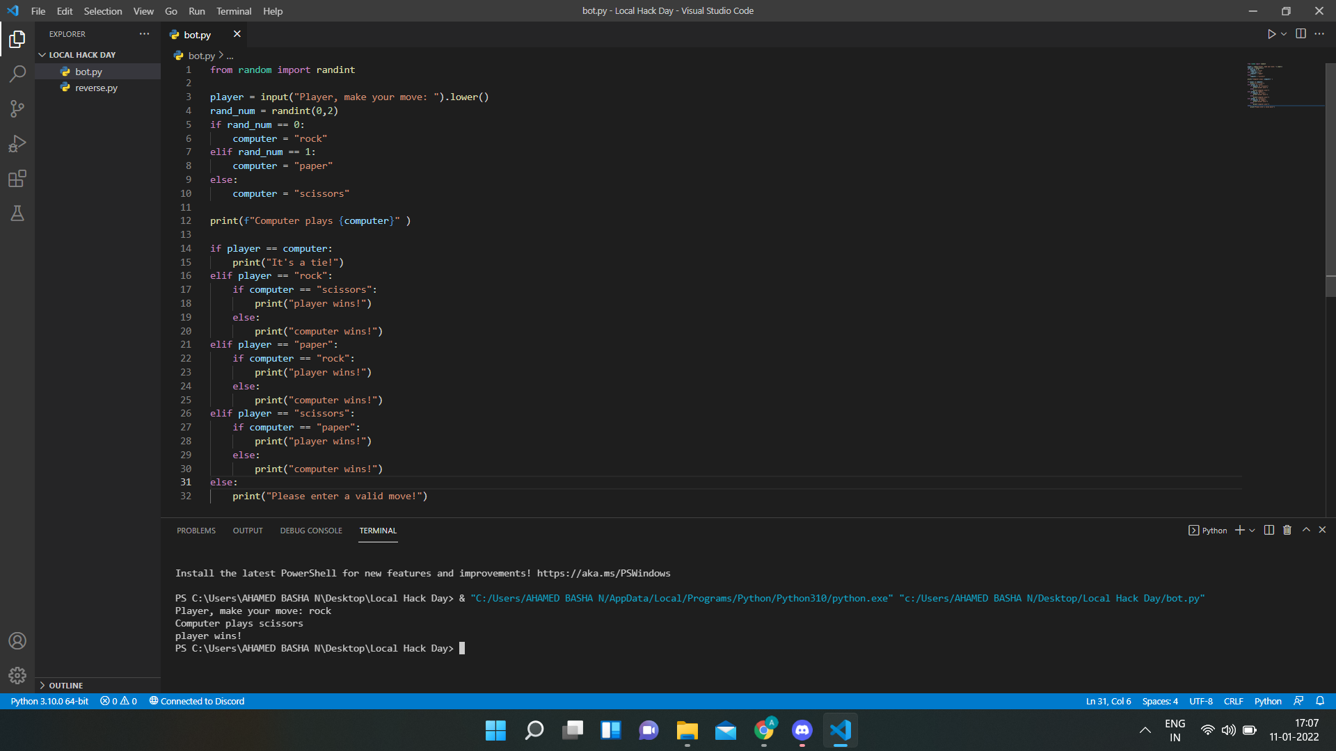The image size is (1336, 751).
Task: Open Manage settings gear menu
Action: tap(17, 675)
